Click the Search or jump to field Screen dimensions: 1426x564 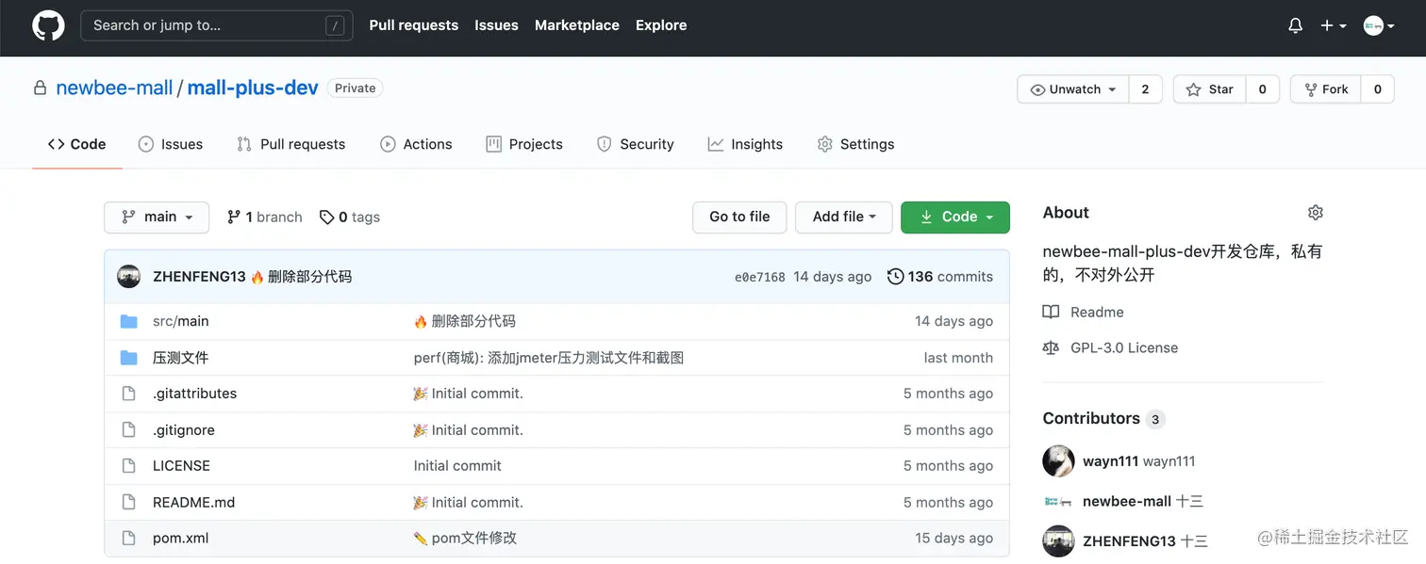tap(217, 25)
